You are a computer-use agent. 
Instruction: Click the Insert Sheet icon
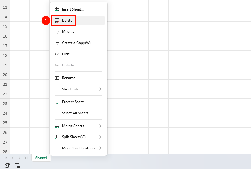point(57,9)
